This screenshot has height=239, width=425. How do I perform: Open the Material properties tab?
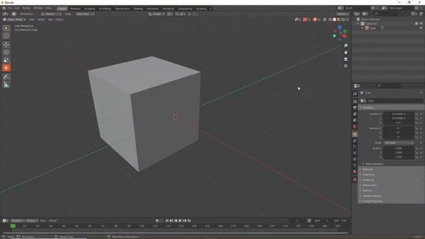(x=355, y=171)
